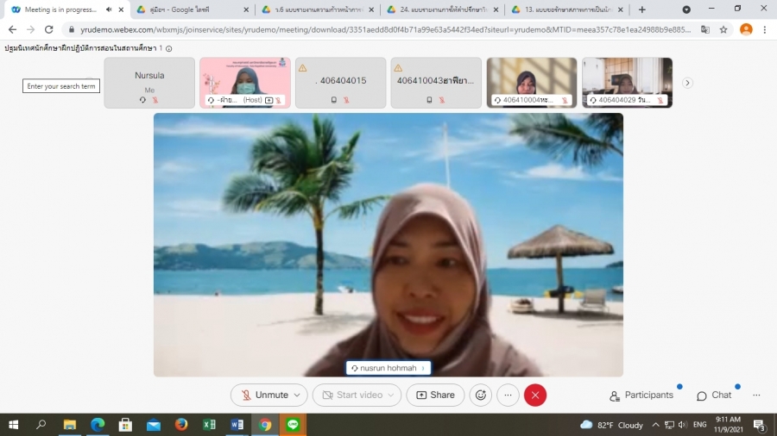Open more options in the meeting controls
Image resolution: width=777 pixels, height=436 pixels.
coord(508,395)
